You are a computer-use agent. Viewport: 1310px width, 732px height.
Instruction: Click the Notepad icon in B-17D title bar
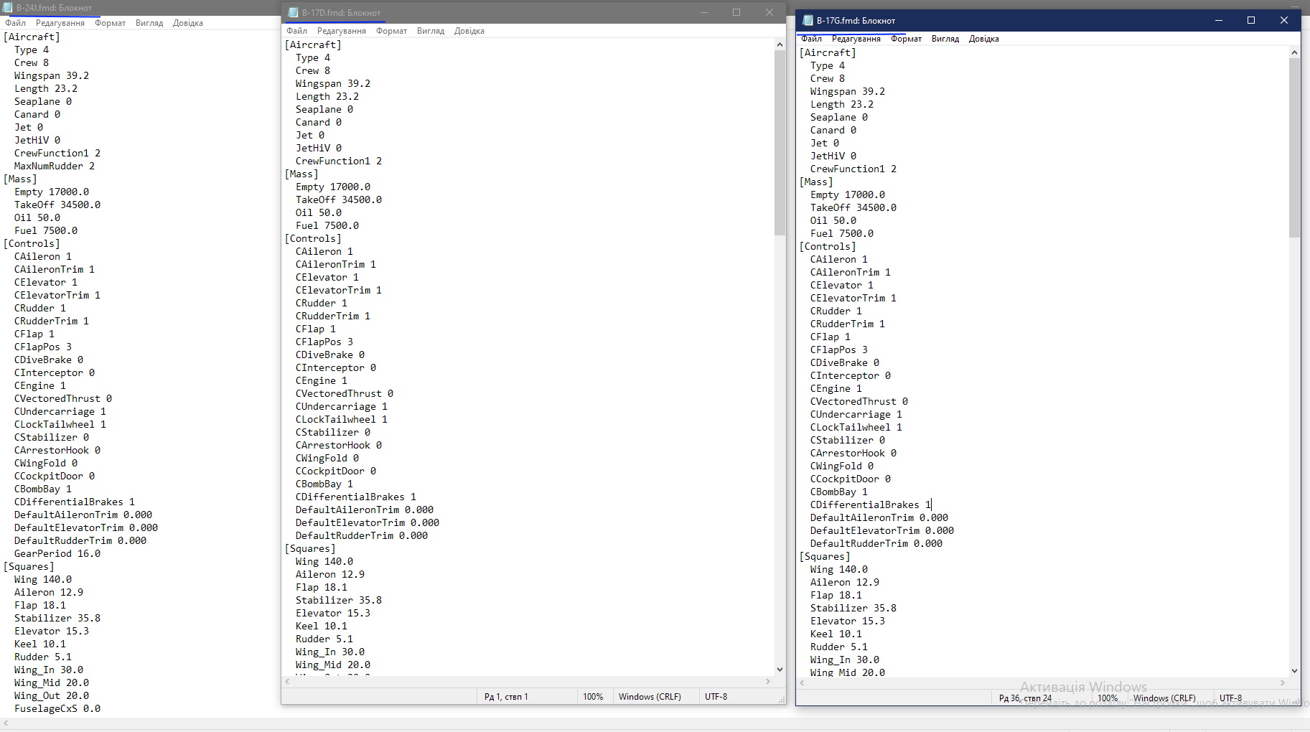pos(293,12)
